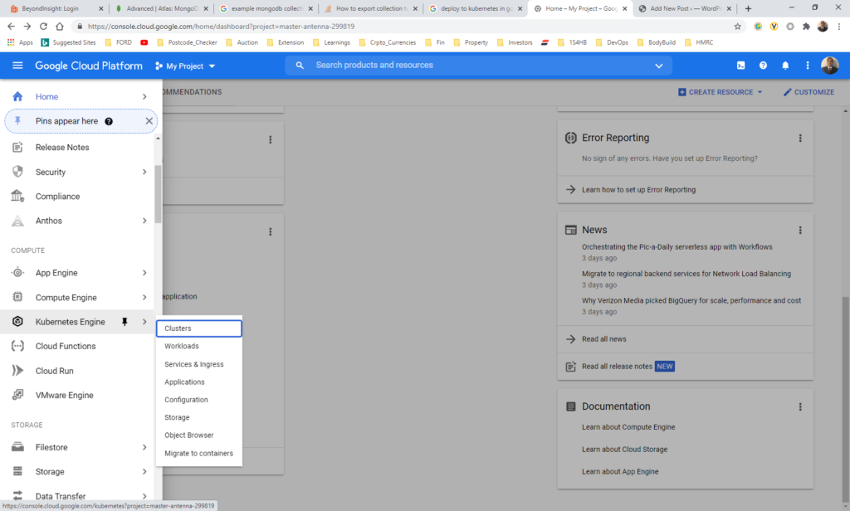Click the Cloud Functions icon
This screenshot has height=511, width=850.
pyautogui.click(x=17, y=346)
